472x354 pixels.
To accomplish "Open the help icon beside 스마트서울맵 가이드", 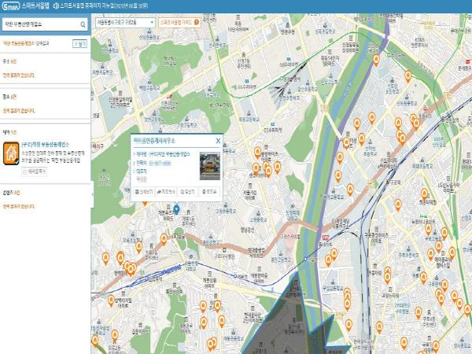I will (x=194, y=24).
